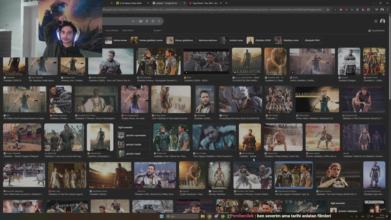Show hidden system tray icons
The height and width of the screenshot is (220, 391).
(x=352, y=216)
